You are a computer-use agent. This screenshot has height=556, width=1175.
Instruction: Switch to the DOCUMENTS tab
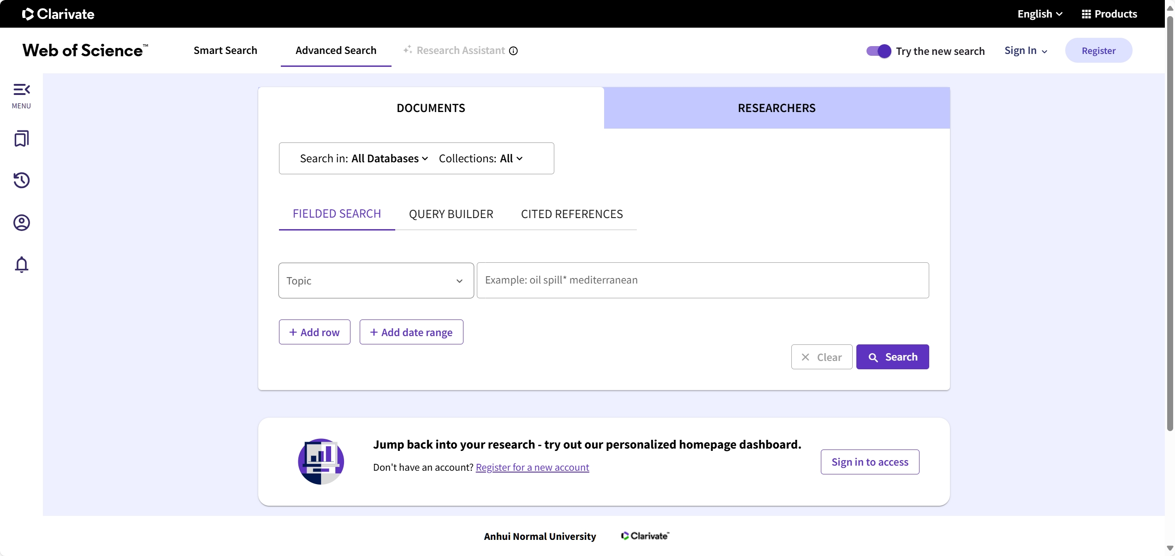click(431, 108)
